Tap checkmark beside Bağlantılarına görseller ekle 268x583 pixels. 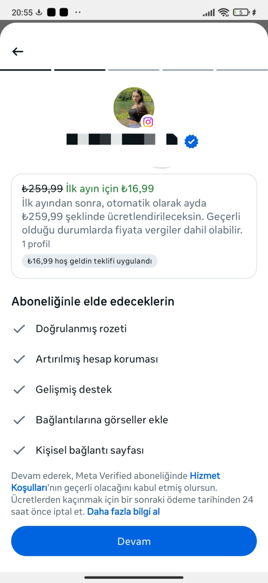tap(19, 420)
